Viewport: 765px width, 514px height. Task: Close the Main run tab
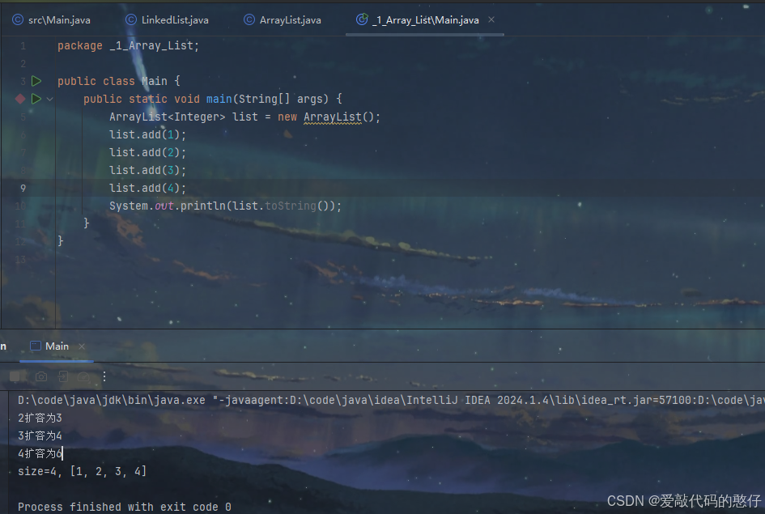(x=82, y=346)
